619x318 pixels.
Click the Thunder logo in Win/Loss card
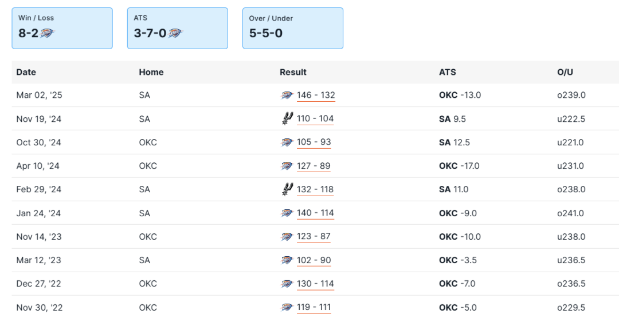[x=48, y=34]
